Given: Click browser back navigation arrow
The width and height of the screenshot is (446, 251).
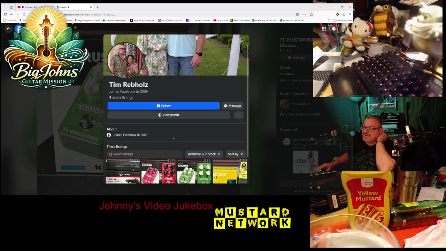Looking at the screenshot, I should click(x=11, y=14).
